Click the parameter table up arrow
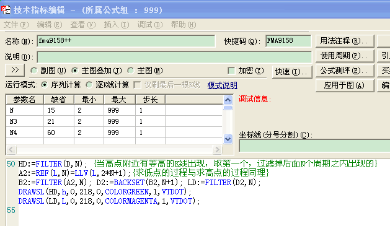This screenshot has width=390, height=226. pyautogui.click(x=228, y=100)
